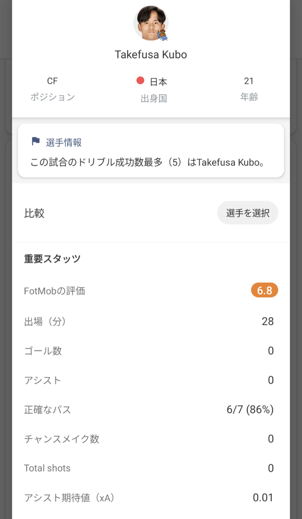Tap the flag icon beside 選手情報
The width and height of the screenshot is (302, 519).
click(36, 142)
